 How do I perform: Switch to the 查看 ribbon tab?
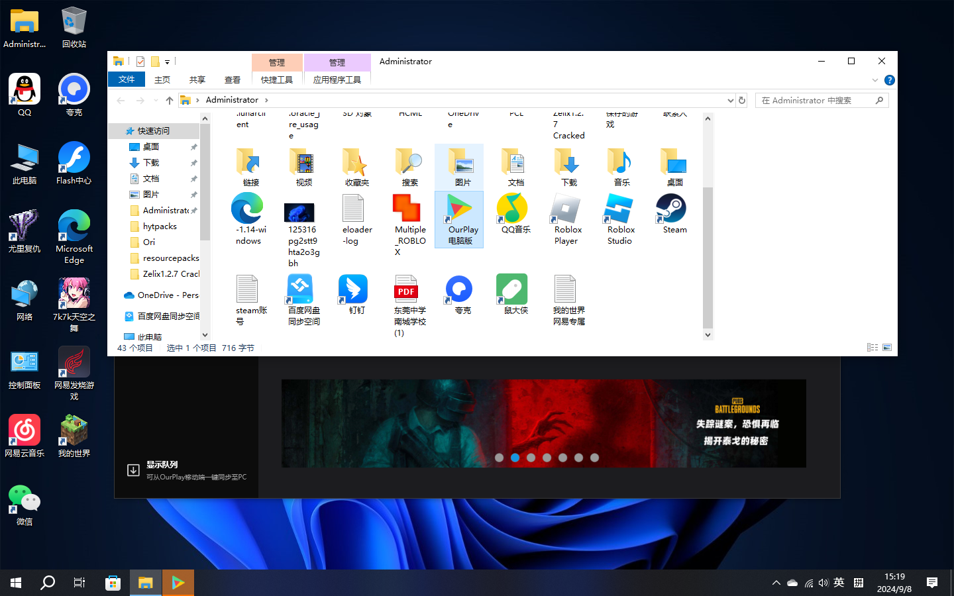point(233,79)
